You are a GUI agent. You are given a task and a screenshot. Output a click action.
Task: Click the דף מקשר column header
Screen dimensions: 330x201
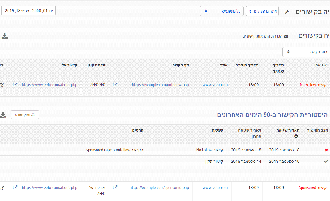point(181,65)
